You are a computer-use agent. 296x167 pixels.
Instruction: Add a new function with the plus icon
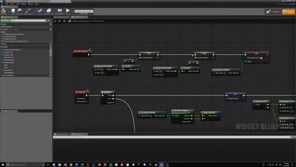click(x=50, y=30)
